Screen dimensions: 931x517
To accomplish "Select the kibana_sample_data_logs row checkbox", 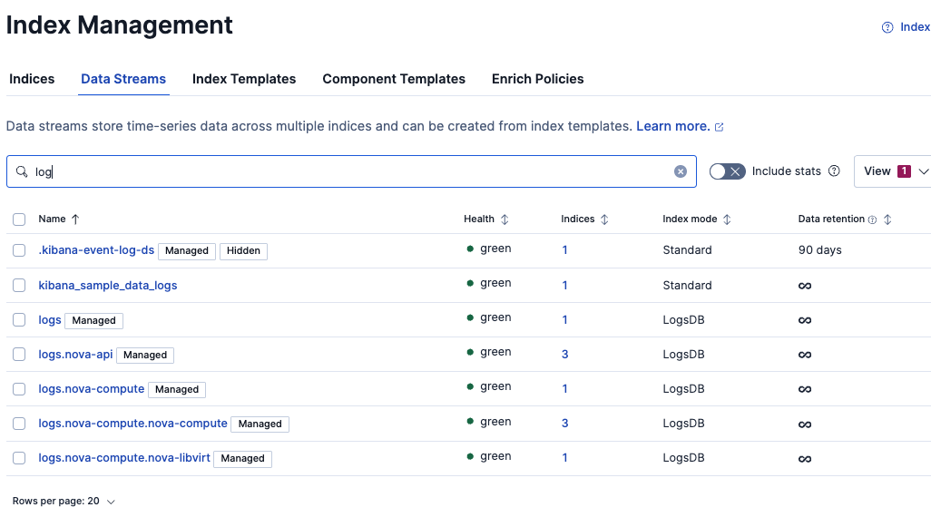I will coord(19,286).
